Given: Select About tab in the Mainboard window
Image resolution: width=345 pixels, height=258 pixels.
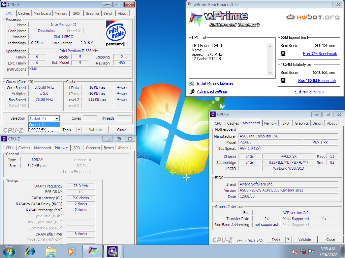Looking at the screenshot, I should click(x=332, y=123).
